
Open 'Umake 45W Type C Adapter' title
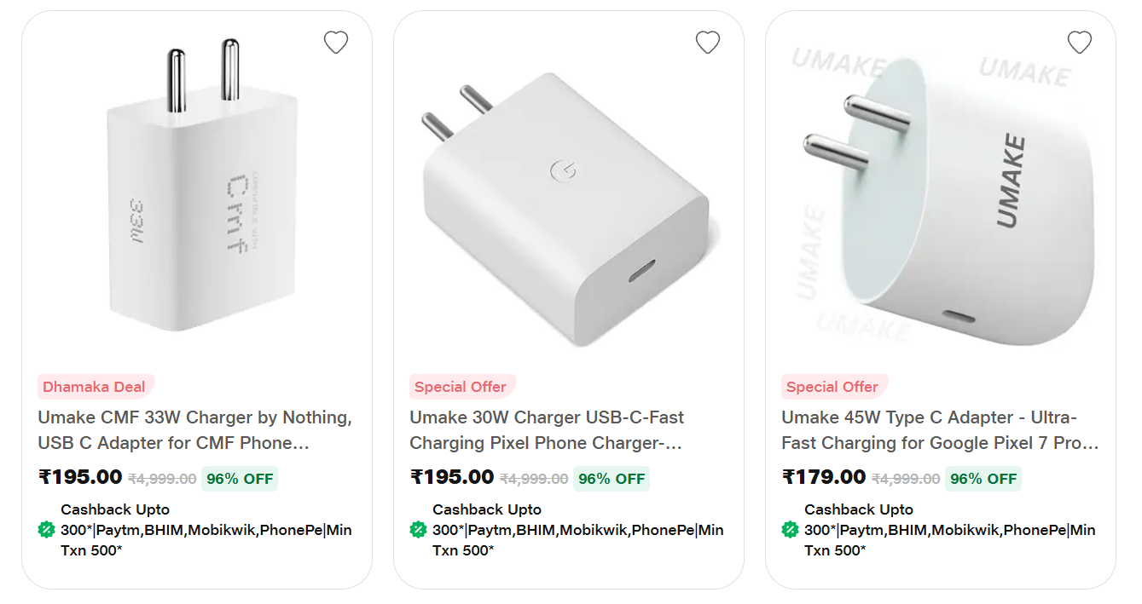(940, 430)
